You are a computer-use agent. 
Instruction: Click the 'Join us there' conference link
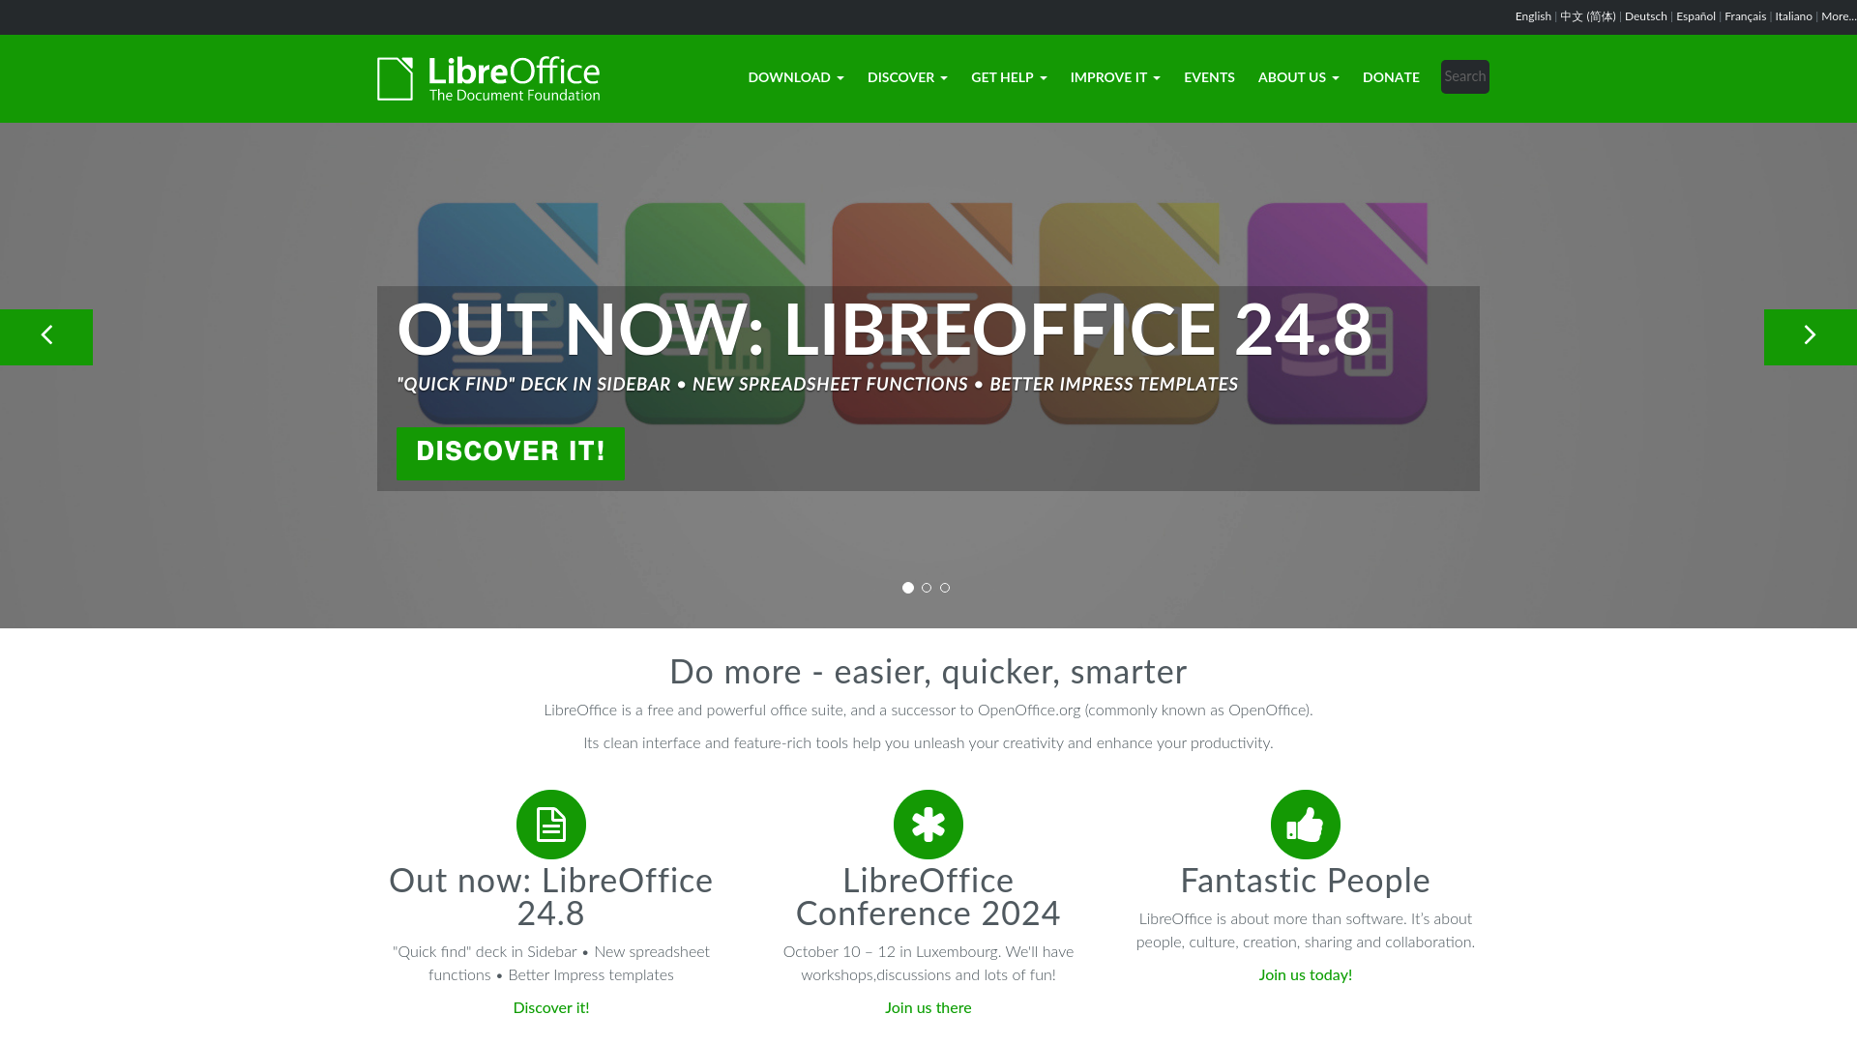click(x=928, y=1007)
